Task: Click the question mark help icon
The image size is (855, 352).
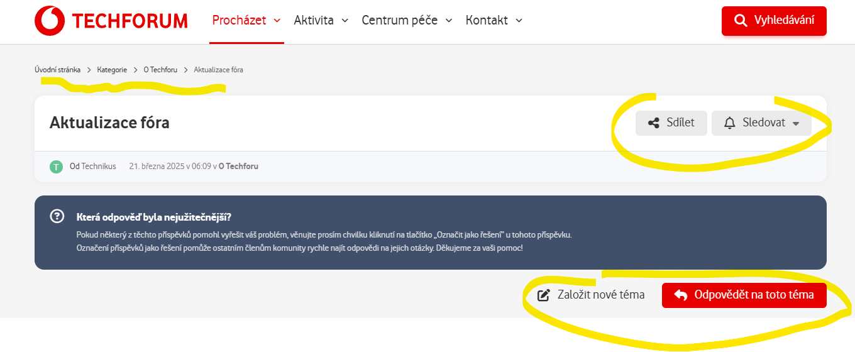Action: [x=57, y=216]
